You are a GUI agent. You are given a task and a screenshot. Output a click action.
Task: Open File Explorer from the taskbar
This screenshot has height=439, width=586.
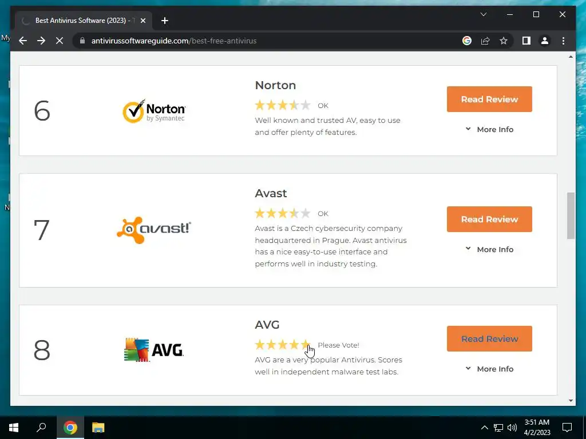(x=98, y=428)
